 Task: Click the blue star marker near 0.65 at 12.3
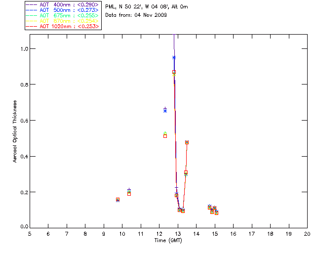point(165,111)
